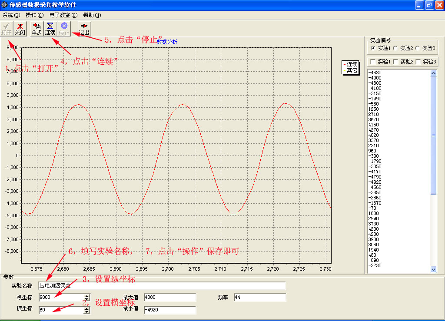Open the 电子教室(C) menu
This screenshot has width=445, height=321.
63,15
